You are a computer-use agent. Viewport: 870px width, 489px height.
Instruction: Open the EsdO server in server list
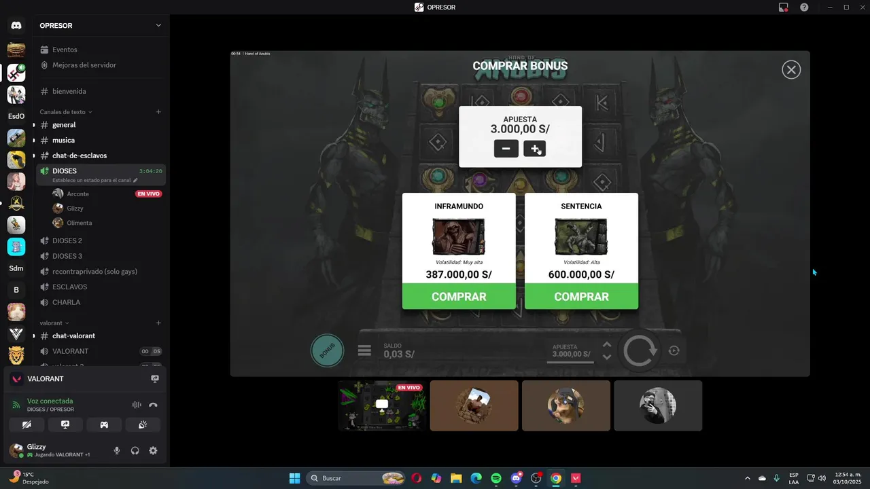pyautogui.click(x=16, y=116)
